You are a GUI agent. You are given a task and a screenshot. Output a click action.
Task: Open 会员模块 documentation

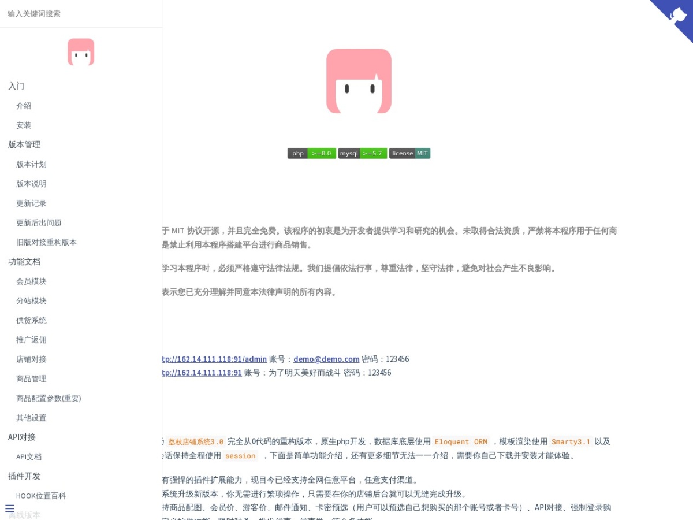point(31,281)
